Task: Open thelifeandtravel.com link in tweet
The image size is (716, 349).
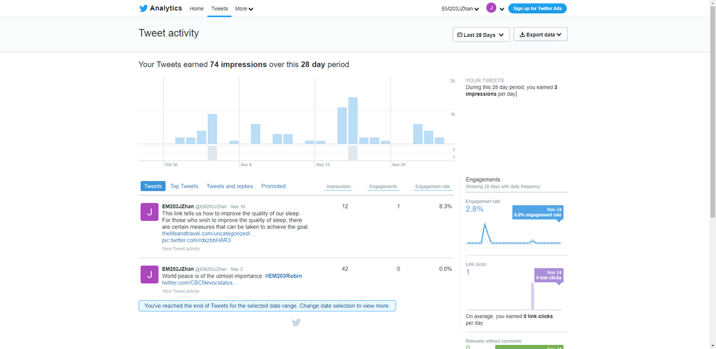Action: click(x=208, y=233)
